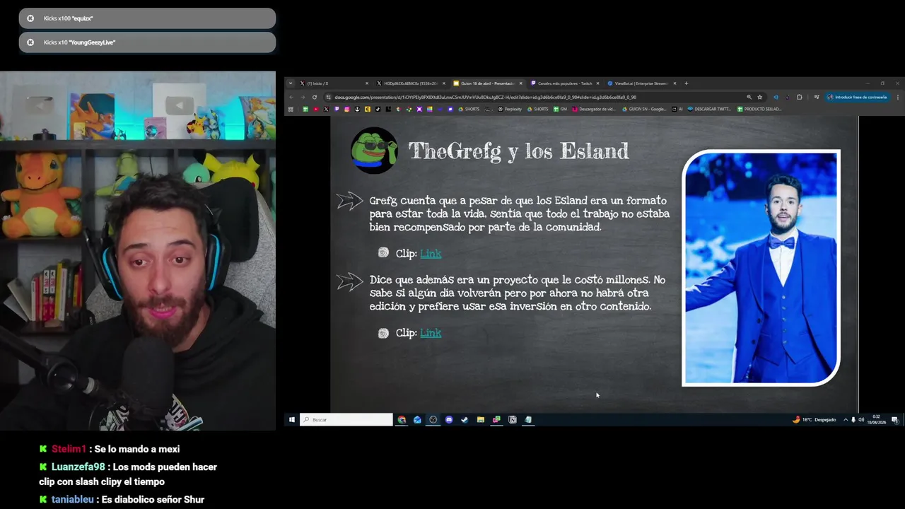This screenshot has height=509, width=905.
Task: Open File Explorer from the taskbar
Action: click(481, 420)
